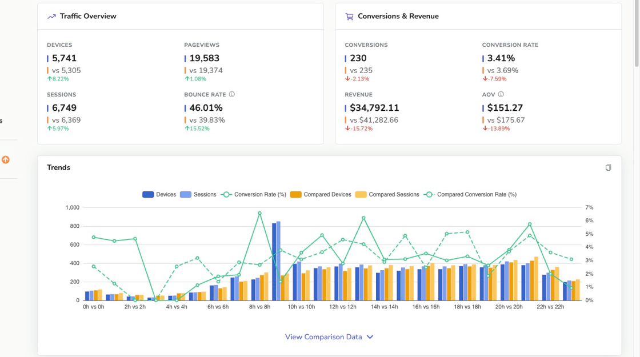640x357 pixels.
Task: Click the conversion rate peak point at 8h
Action: click(x=259, y=213)
